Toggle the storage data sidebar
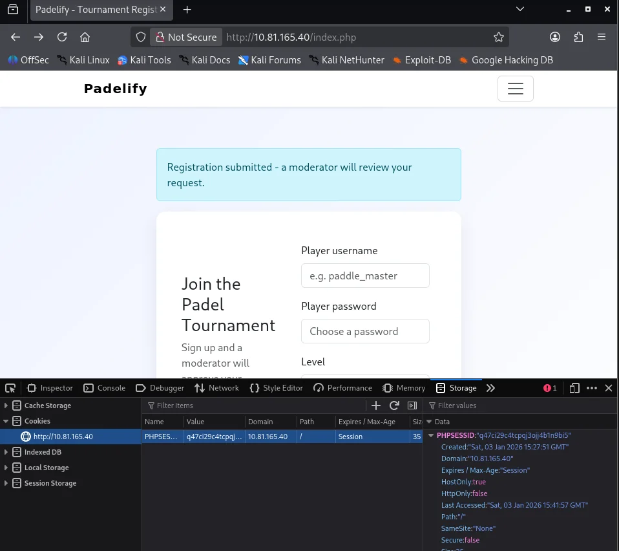 click(412, 405)
